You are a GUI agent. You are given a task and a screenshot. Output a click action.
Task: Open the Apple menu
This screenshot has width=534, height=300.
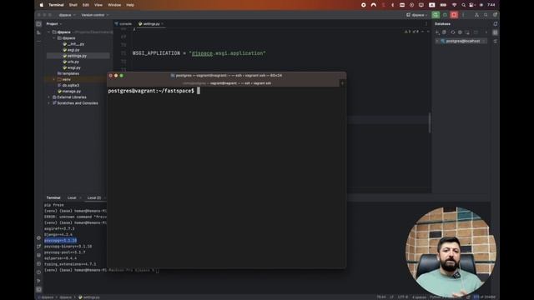[42, 5]
